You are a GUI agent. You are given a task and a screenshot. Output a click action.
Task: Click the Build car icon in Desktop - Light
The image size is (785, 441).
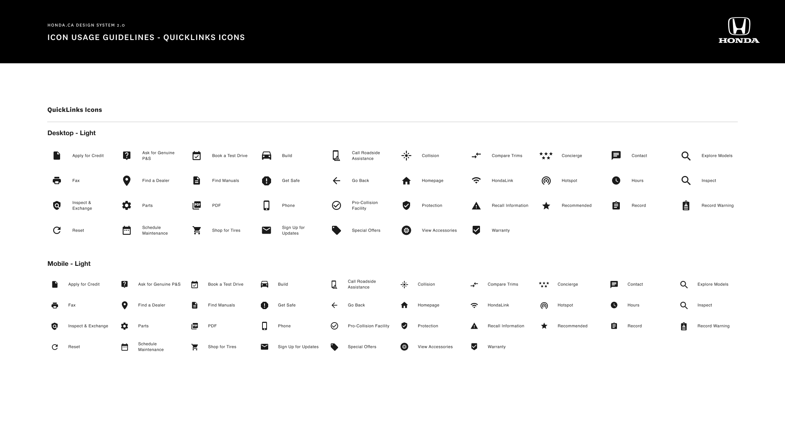tap(267, 156)
